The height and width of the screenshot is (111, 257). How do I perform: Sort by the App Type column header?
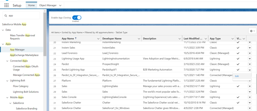click(x=215, y=39)
